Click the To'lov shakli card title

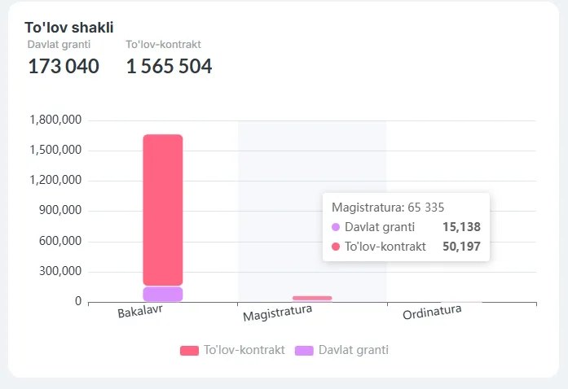(69, 28)
